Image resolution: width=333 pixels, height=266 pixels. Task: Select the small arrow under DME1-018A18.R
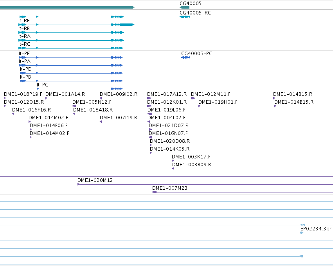point(74,114)
